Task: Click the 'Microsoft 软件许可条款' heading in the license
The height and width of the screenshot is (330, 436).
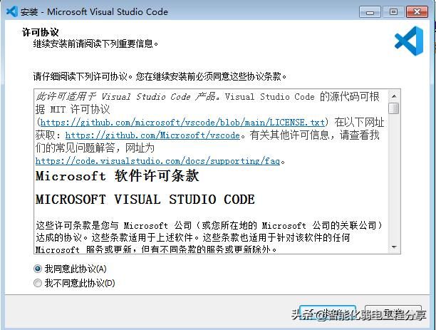Action: pyautogui.click(x=118, y=176)
